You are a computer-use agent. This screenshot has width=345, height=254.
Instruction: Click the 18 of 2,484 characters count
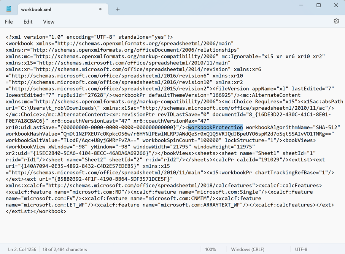click(65, 249)
